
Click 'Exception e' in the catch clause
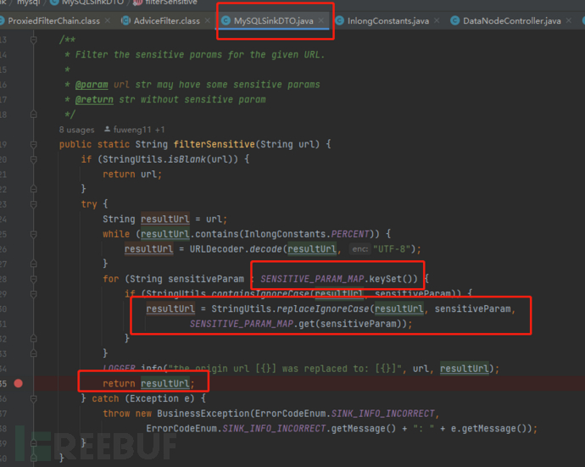click(x=159, y=398)
